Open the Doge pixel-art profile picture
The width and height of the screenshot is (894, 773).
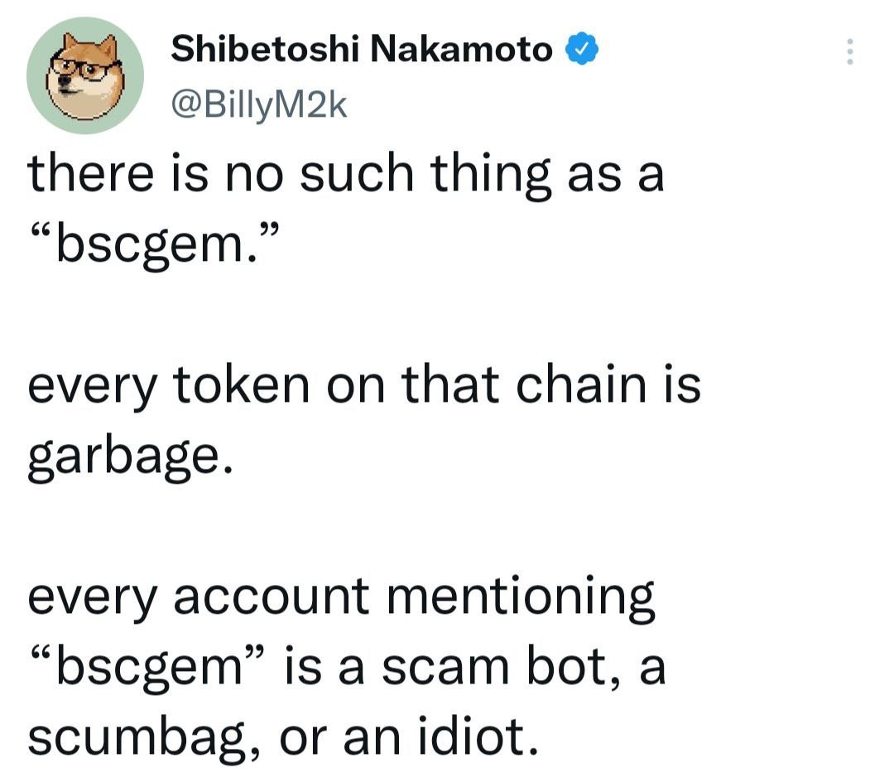[x=85, y=75]
